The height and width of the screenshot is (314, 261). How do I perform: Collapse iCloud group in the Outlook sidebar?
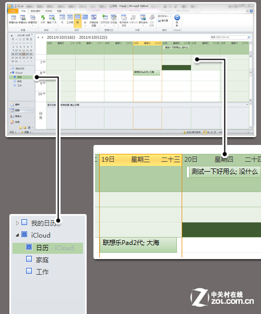coord(11,73)
